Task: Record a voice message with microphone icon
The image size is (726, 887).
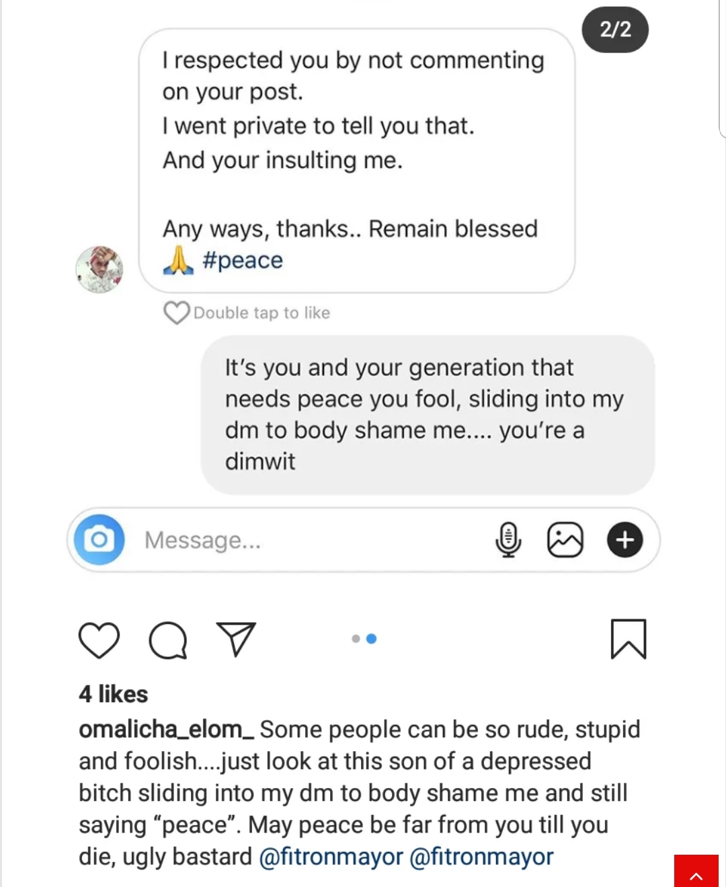Action: coord(508,539)
